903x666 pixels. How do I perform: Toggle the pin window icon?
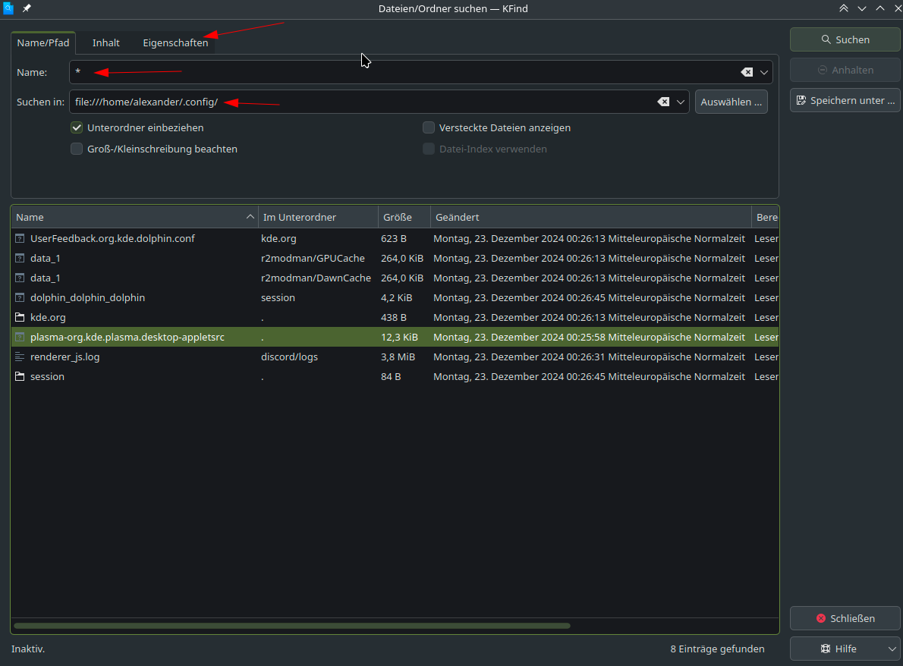(27, 8)
